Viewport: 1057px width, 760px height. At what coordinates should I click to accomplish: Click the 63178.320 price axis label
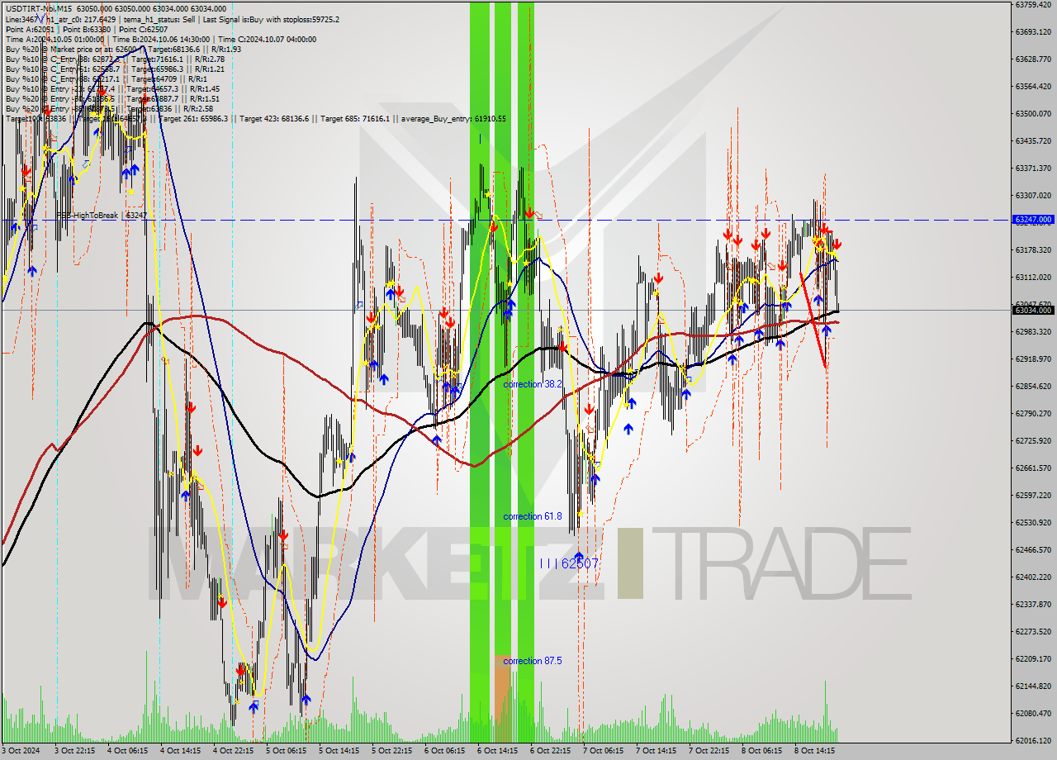coord(1033,249)
